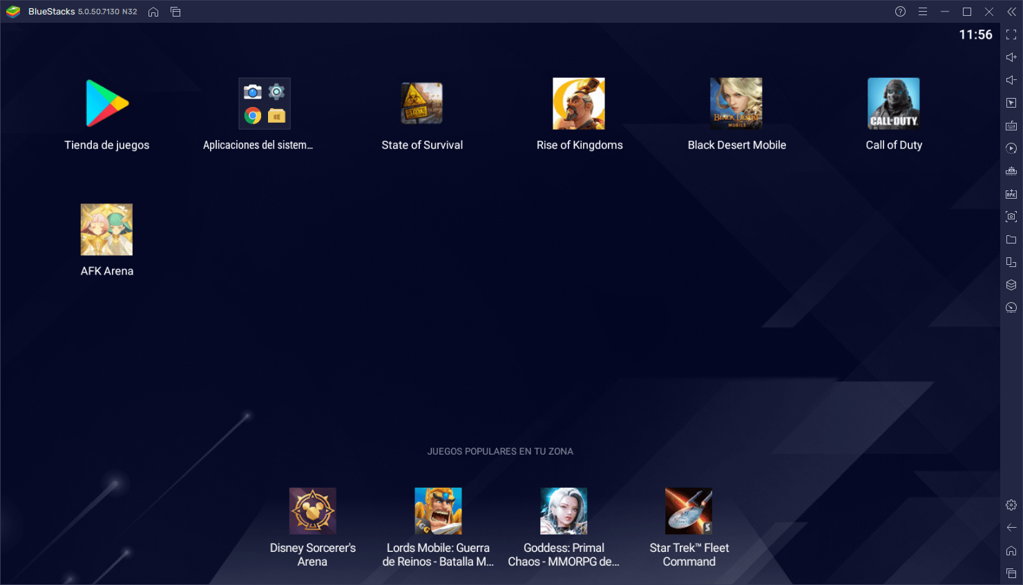
Task: Launch AFK Arena
Action: [106, 230]
